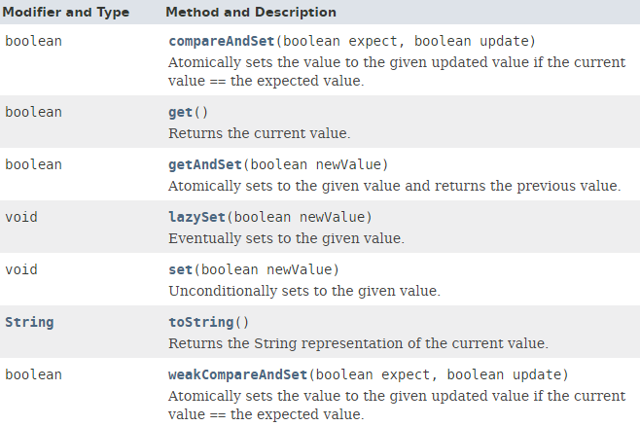Viewport: 640px width, 426px height.
Task: Click the weakCompareAndSet description text
Action: pyautogui.click(x=396, y=404)
